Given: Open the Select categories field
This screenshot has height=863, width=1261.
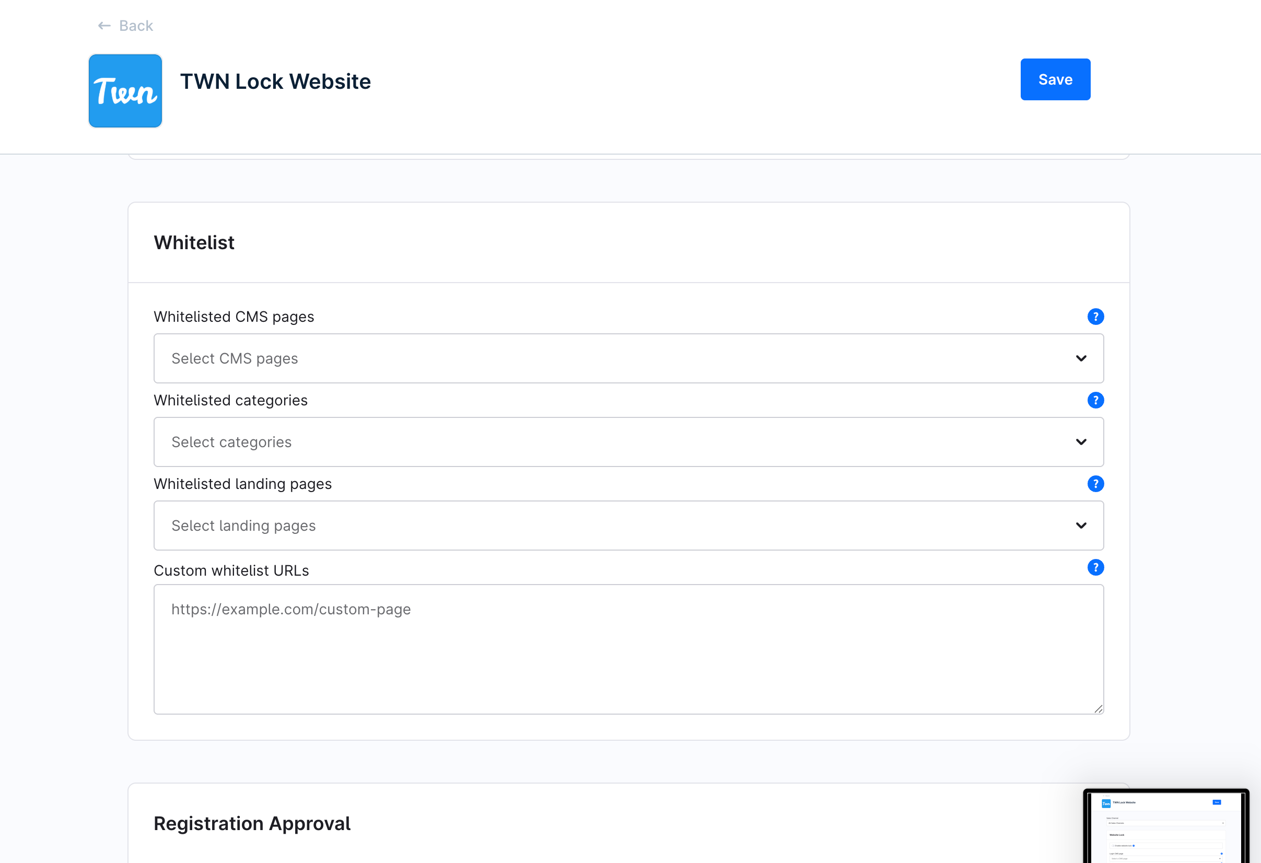Looking at the screenshot, I should 628,442.
